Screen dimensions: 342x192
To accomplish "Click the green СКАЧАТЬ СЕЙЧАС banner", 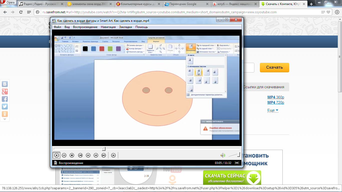I will [x=232, y=178].
